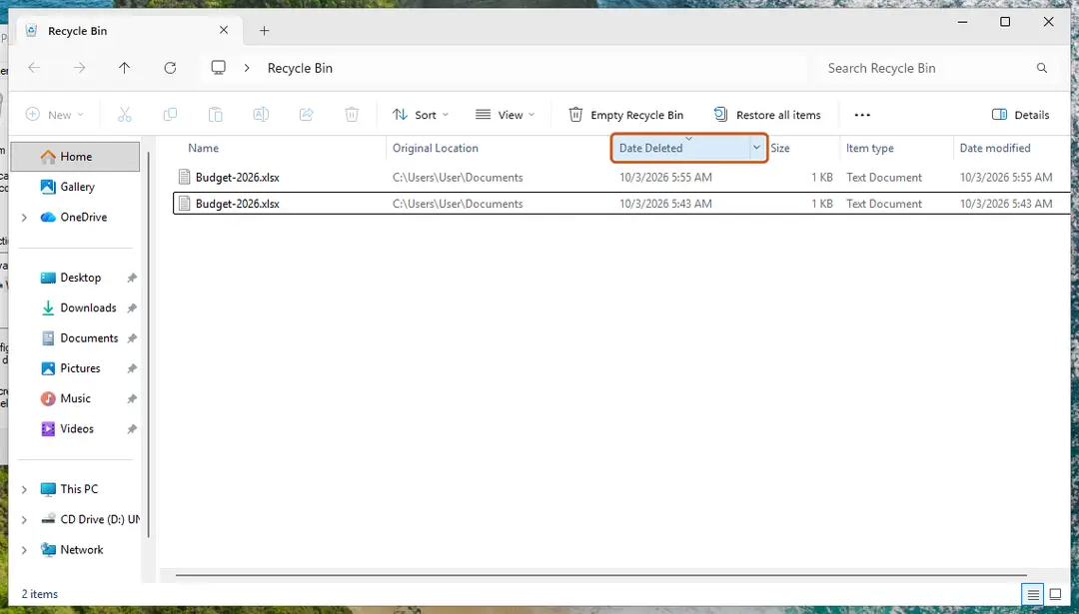
Task: Sort by the Name column header
Action: point(203,148)
